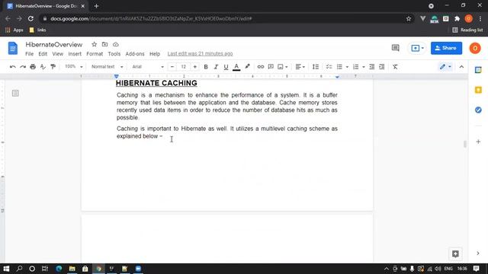Image resolution: width=488 pixels, height=274 pixels.
Task: Open the Normal text style dropdown
Action: tap(107, 66)
